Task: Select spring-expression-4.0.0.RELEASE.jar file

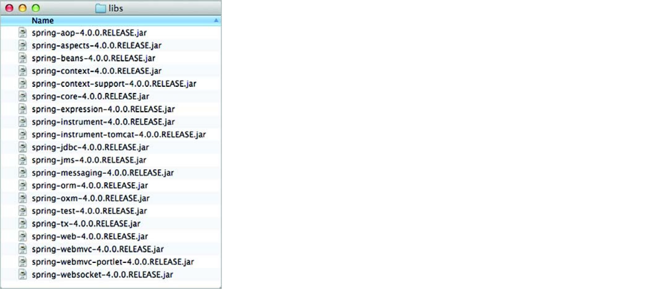Action: point(103,109)
